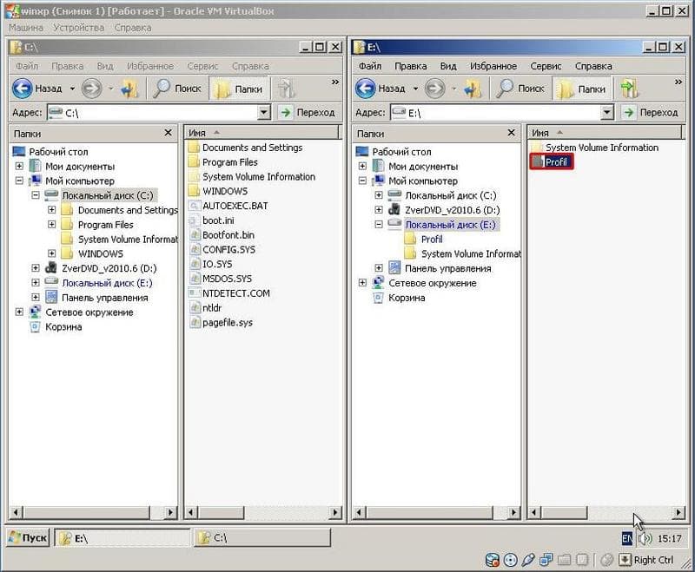The width and height of the screenshot is (695, 572).
Task: Select the Profil folder in E:\ list
Action: (551, 162)
